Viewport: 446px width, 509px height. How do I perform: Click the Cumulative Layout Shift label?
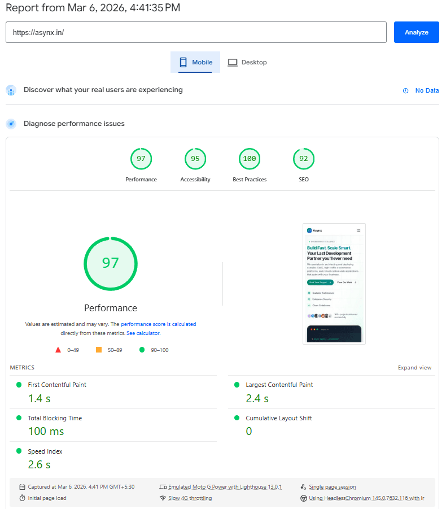coord(279,418)
